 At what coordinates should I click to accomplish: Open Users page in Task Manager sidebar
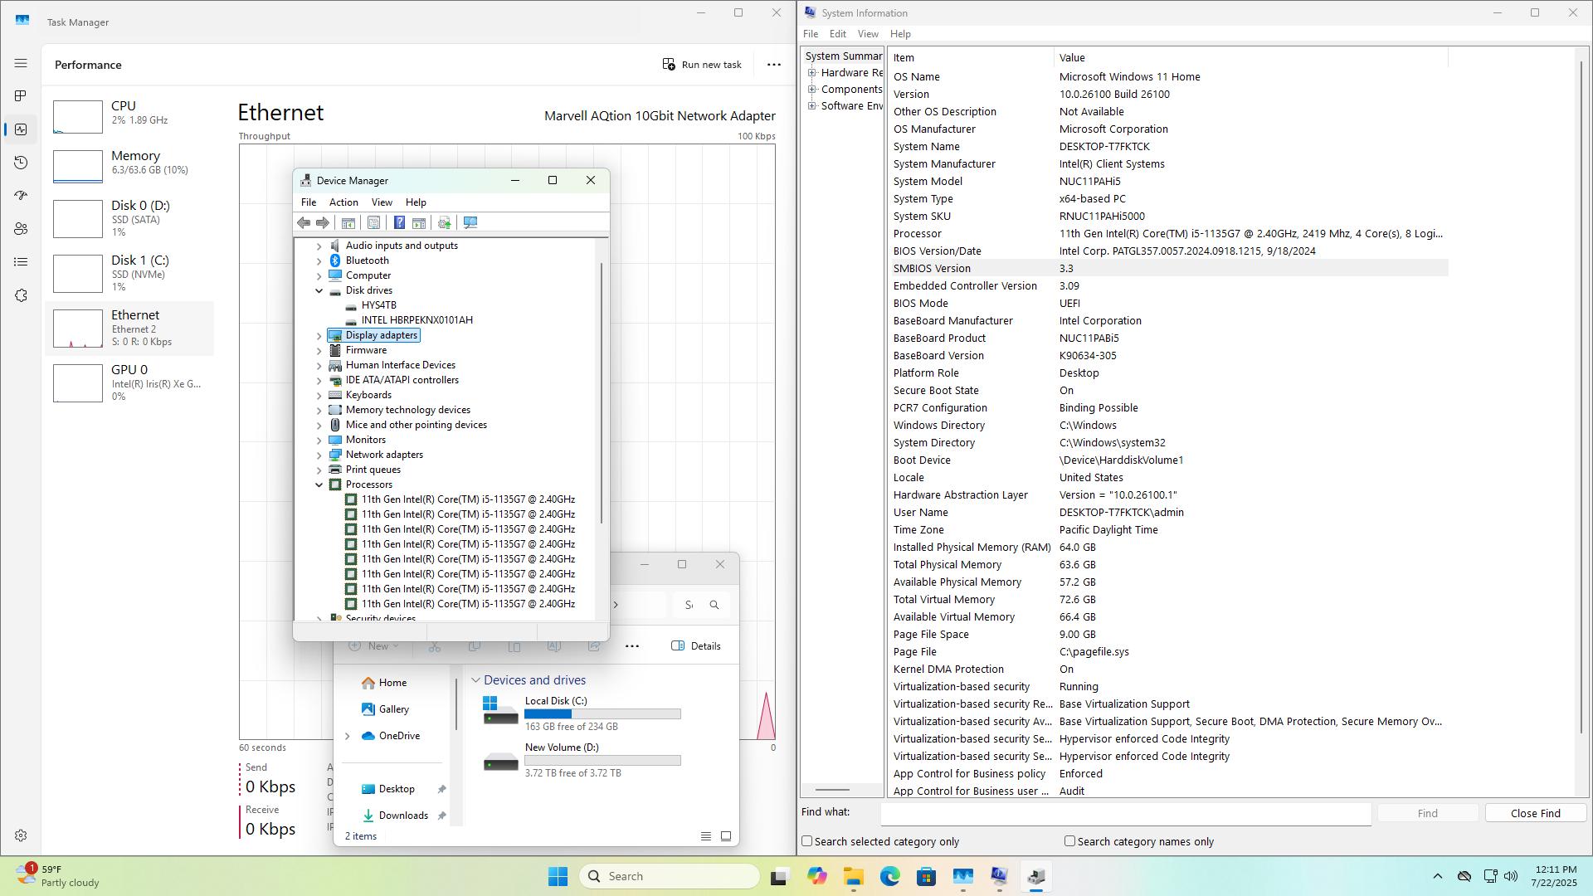(x=21, y=229)
